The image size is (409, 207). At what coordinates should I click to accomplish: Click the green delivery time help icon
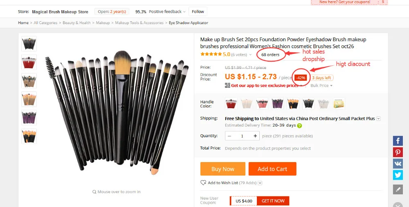click(299, 125)
